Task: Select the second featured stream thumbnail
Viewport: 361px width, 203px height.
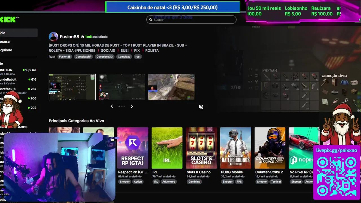Action: [122, 87]
